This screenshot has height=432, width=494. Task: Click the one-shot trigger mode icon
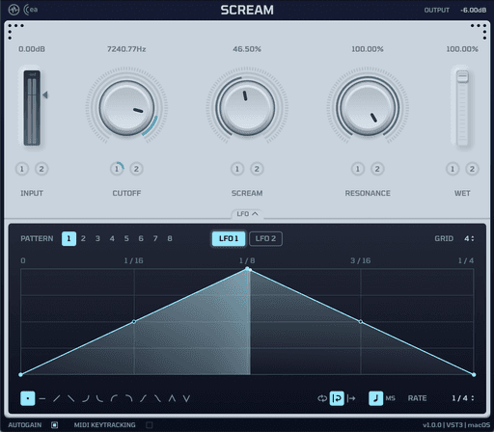coord(351,398)
